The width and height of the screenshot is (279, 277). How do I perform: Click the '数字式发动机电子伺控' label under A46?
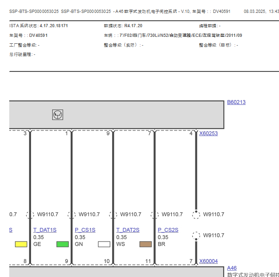pos(253,275)
